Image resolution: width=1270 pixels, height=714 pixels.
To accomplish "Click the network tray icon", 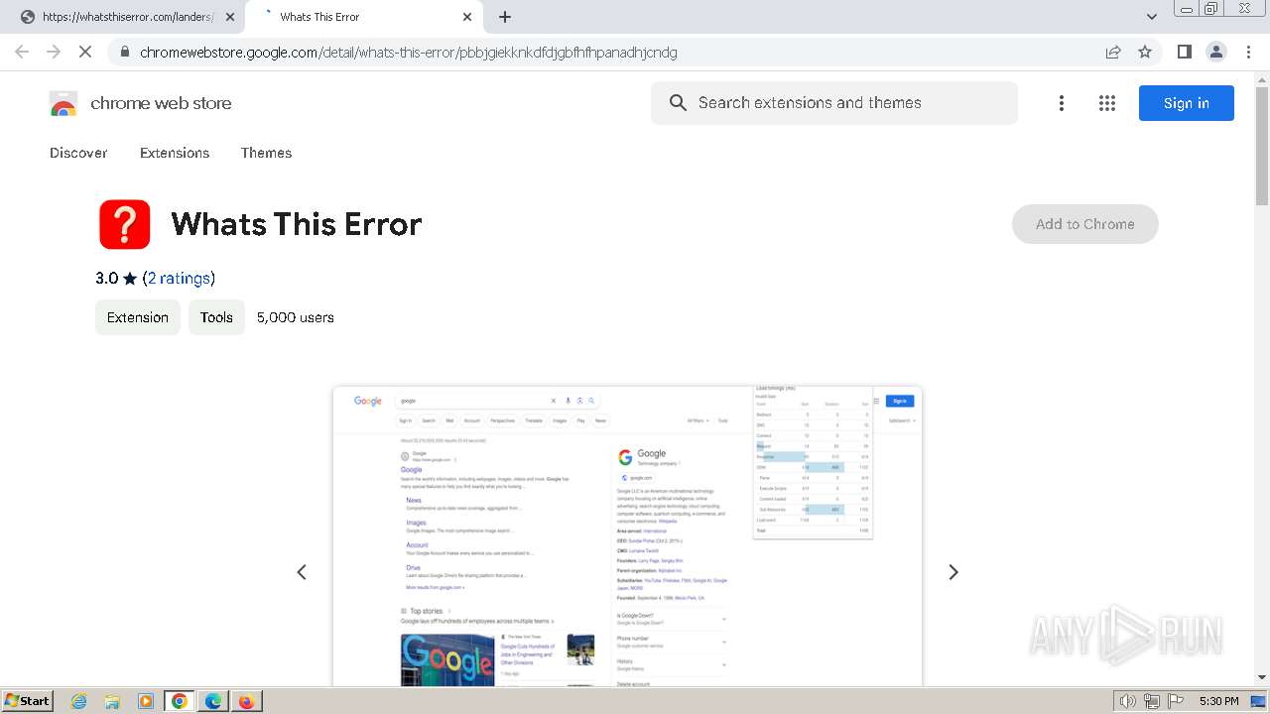I will click(x=1152, y=701).
